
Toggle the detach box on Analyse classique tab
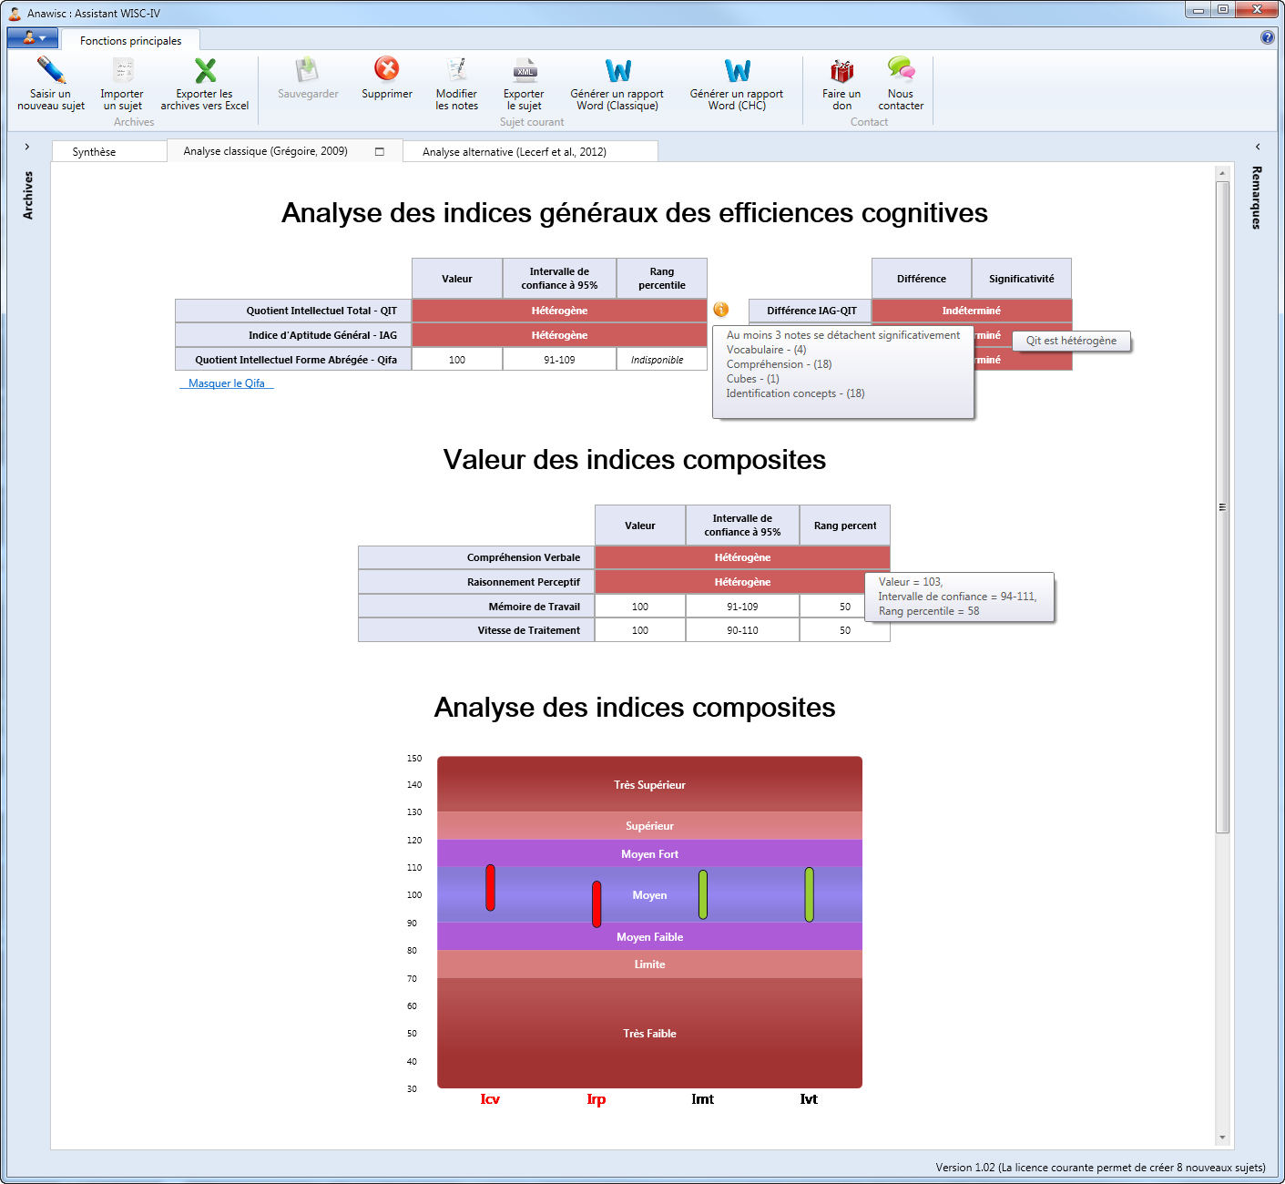click(380, 152)
